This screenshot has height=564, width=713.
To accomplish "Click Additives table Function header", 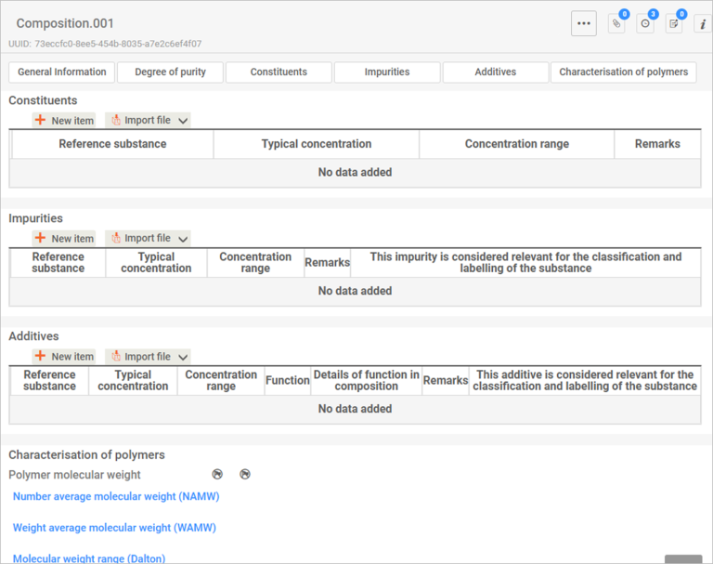I will click(x=288, y=381).
